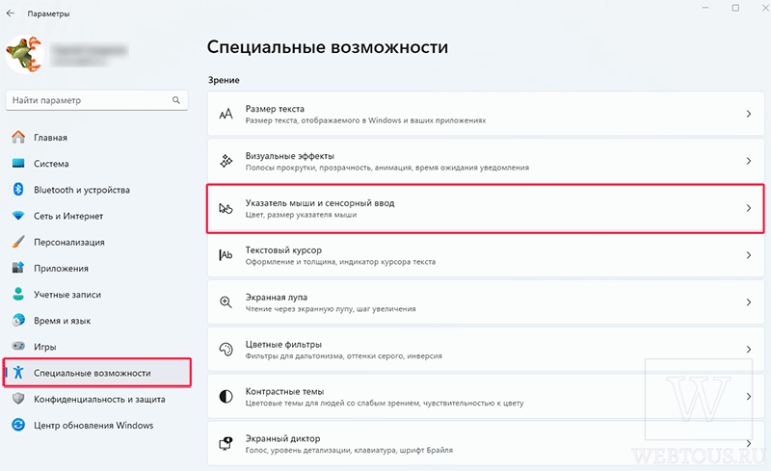The width and height of the screenshot is (771, 471).
Task: Click the chevron on Указатель мыши row
Action: (749, 208)
